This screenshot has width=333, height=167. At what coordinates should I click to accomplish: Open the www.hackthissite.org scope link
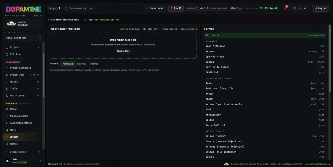pos(107,20)
